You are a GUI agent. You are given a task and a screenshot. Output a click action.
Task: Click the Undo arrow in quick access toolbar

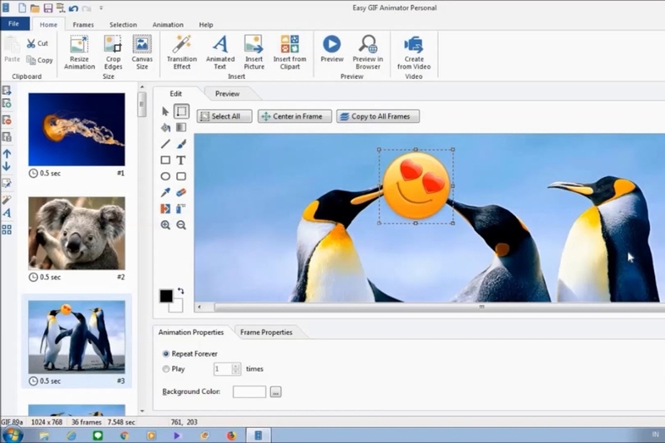pos(73,8)
